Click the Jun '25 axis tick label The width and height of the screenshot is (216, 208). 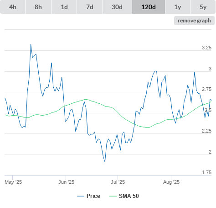(x=66, y=182)
